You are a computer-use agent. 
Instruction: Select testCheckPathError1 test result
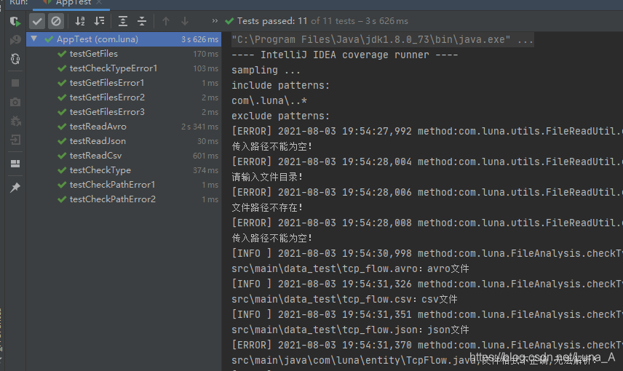pyautogui.click(x=124, y=185)
